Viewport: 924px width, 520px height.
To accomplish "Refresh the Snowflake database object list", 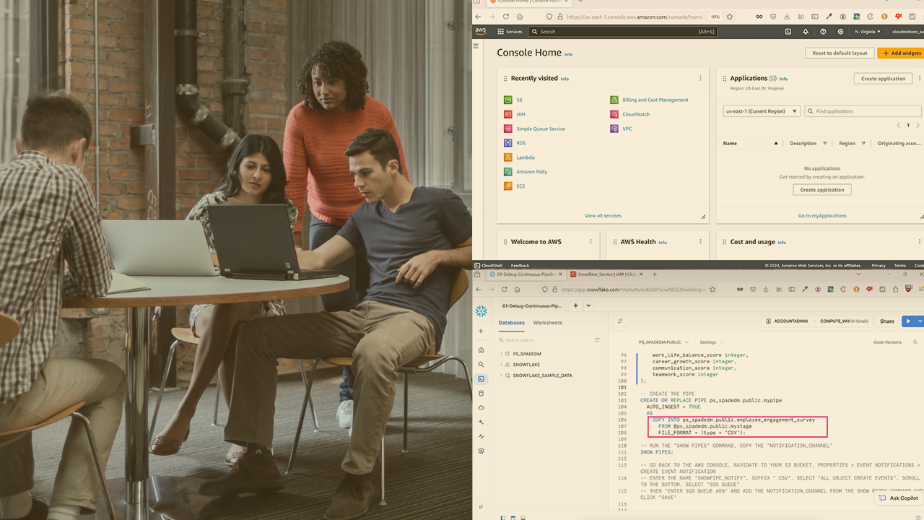I will click(597, 339).
